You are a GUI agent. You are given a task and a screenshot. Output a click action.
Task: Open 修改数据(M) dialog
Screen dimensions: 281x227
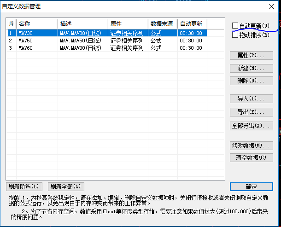point(252,146)
